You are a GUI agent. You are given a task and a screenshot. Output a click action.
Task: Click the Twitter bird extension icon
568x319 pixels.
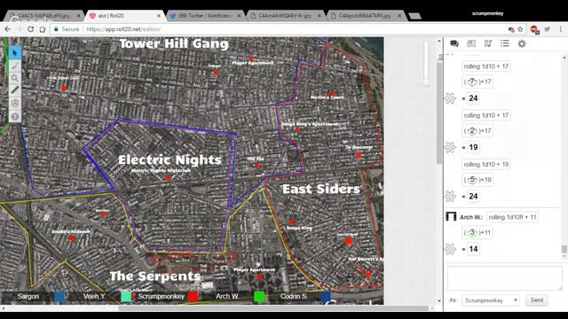click(x=548, y=29)
